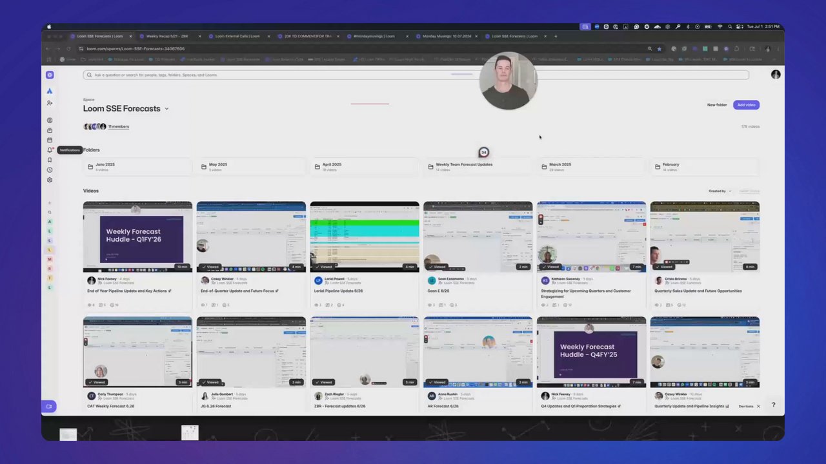Open Weekly Forecast Huddle Q4FY'25 video thumbnail

point(591,352)
